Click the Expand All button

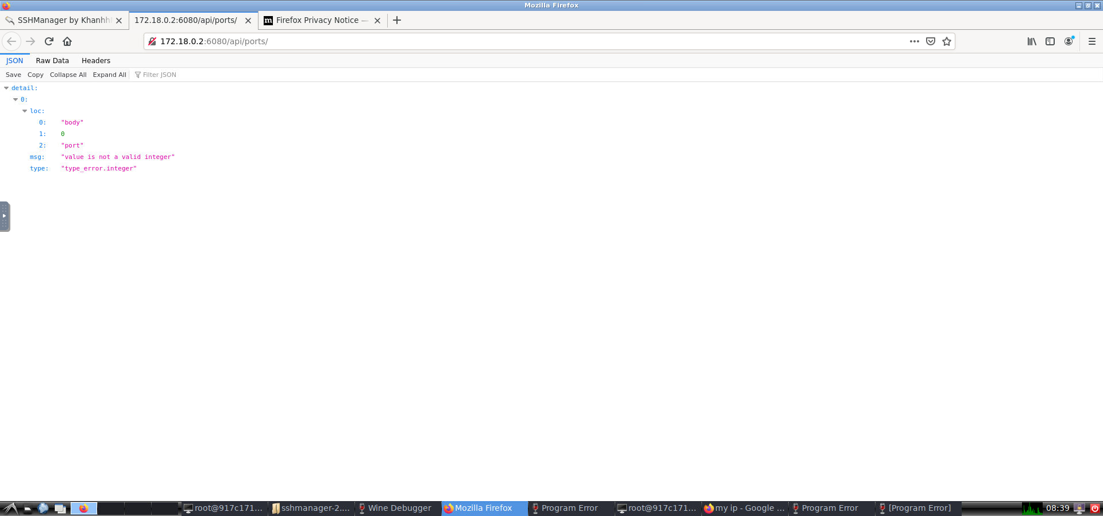pos(109,75)
